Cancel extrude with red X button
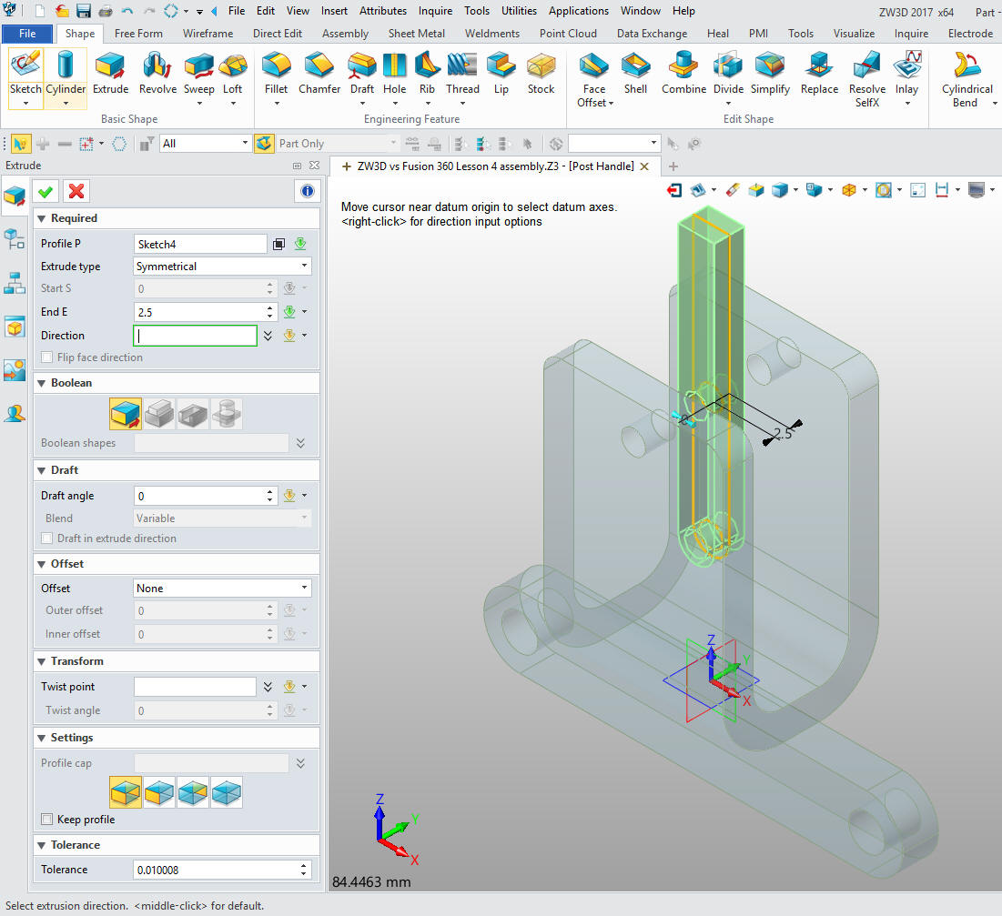Screen dimensions: 1002x916 (x=76, y=190)
